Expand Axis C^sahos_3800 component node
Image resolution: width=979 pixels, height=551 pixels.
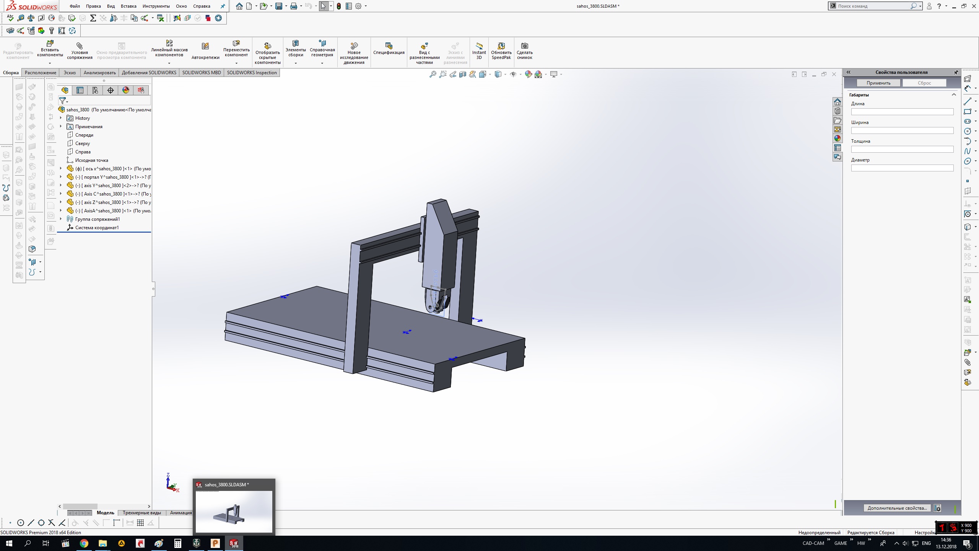click(61, 194)
